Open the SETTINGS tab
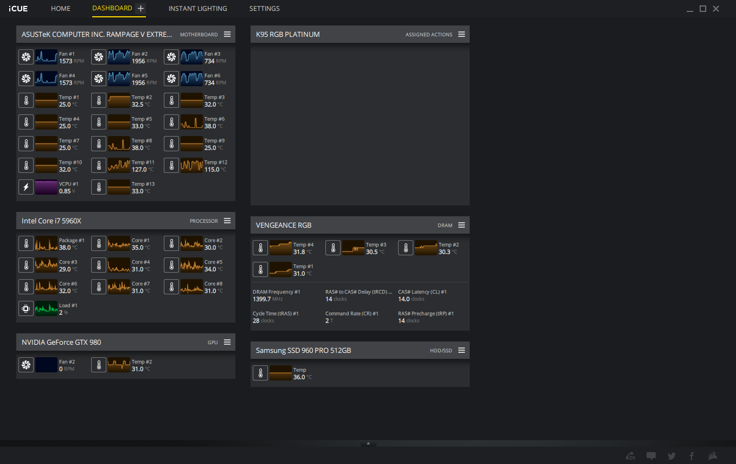The image size is (736, 464). [x=265, y=9]
